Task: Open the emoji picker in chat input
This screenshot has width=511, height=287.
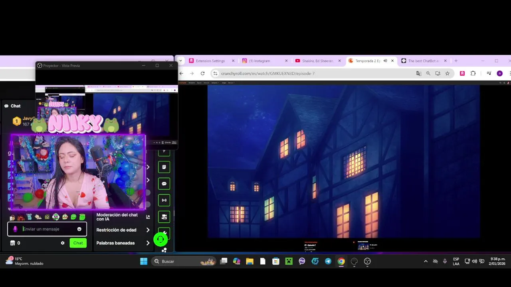Action: pos(79,229)
